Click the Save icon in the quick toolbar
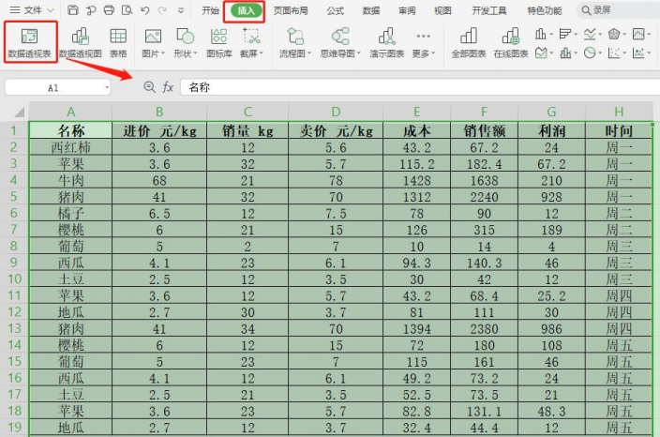 [x=73, y=10]
